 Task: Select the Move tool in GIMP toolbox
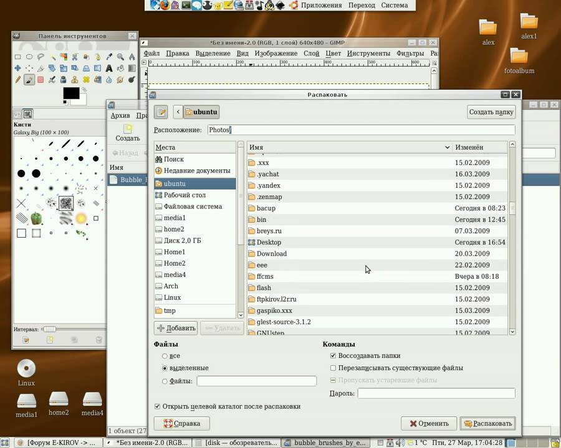[x=17, y=68]
